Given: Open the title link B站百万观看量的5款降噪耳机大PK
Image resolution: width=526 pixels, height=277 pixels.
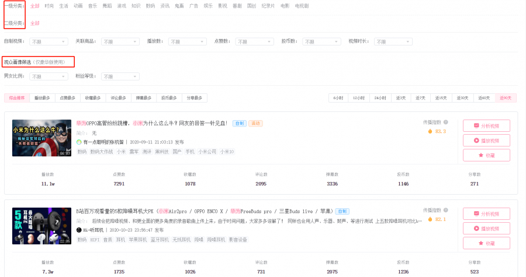Looking at the screenshot, I should 205,211.
